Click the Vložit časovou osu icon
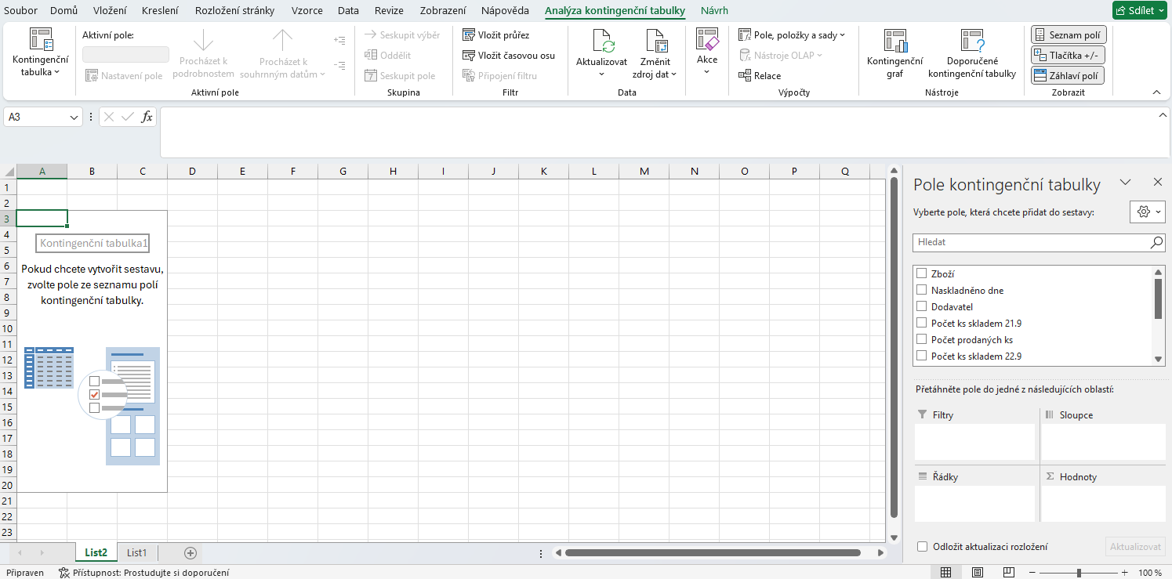The width and height of the screenshot is (1172, 579). pos(510,55)
